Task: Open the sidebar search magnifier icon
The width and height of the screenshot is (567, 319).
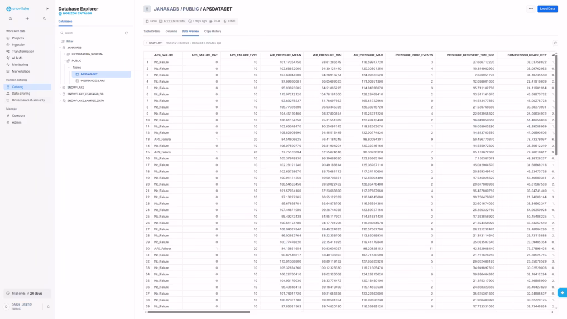Action: 44,18
